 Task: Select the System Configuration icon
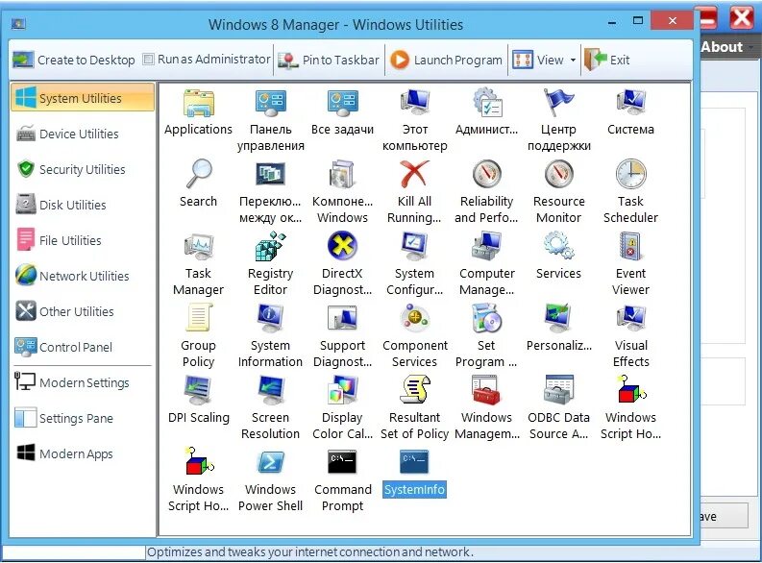pos(414,246)
